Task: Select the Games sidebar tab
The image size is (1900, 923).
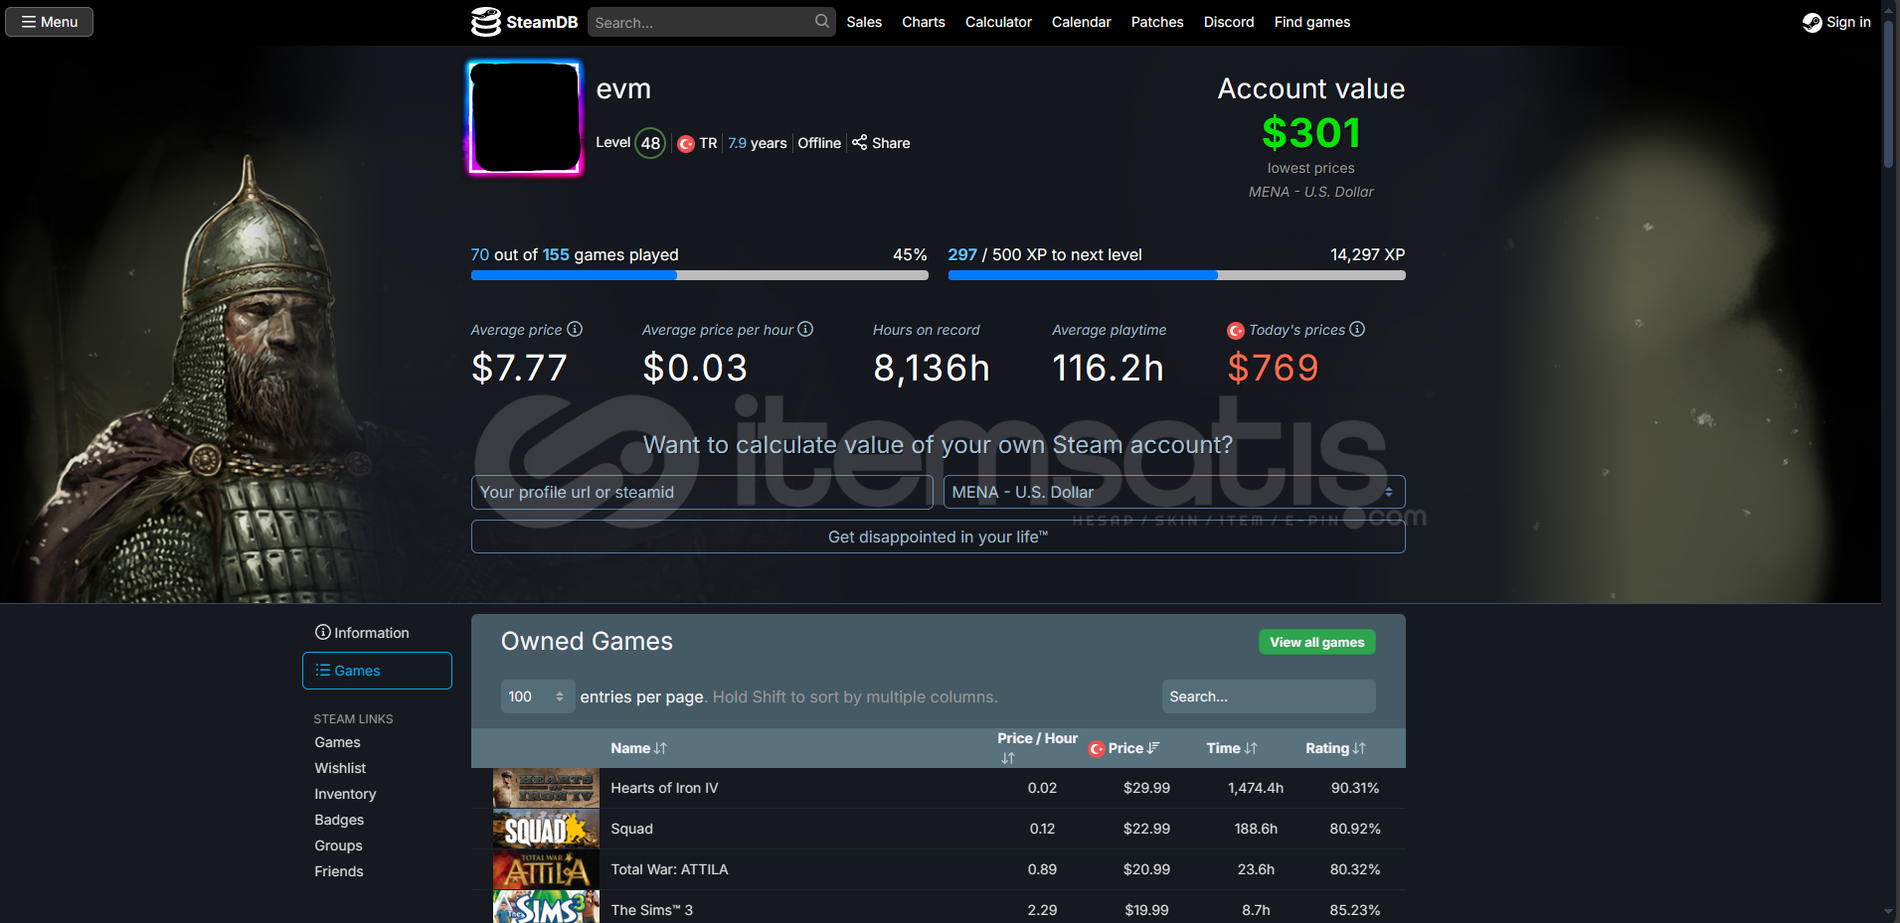Action: click(377, 671)
